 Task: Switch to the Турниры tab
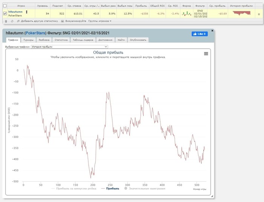point(28,40)
